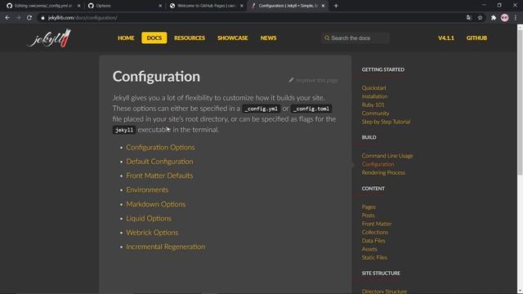Open the Liquid Options link
The width and height of the screenshot is (523, 294).
point(149,218)
